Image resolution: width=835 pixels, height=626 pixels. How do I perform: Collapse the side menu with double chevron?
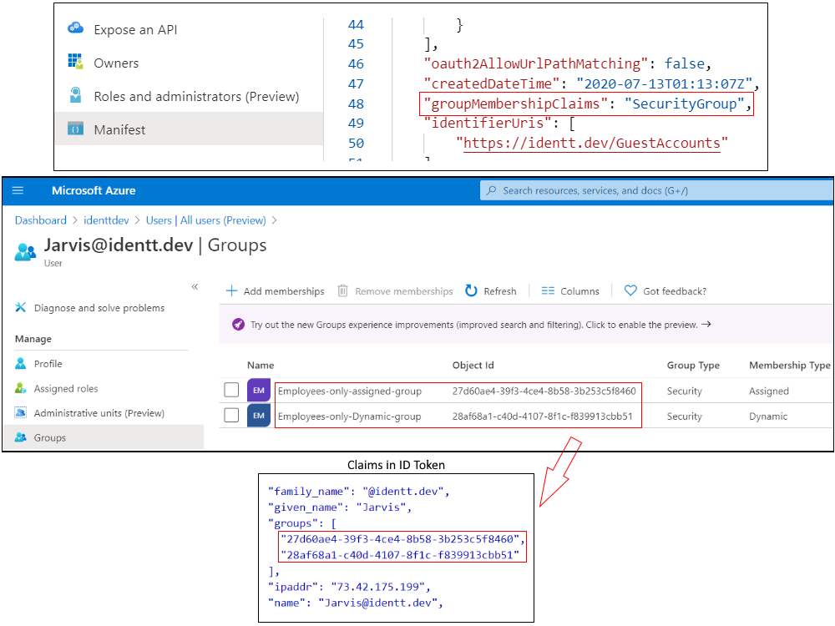click(x=195, y=287)
